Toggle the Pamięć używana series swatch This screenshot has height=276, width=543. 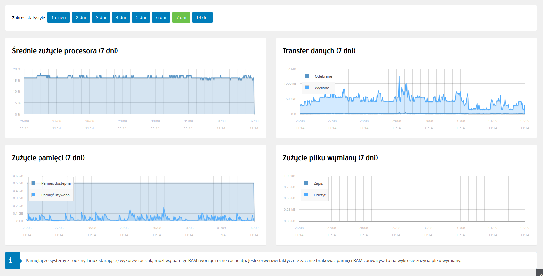(34, 195)
